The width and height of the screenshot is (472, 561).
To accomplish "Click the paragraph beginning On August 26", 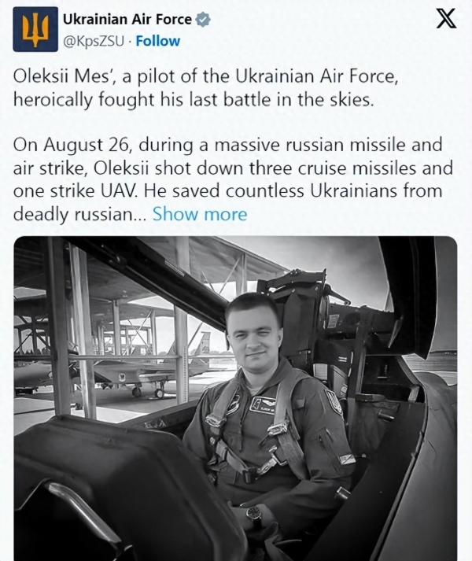I will coord(233,179).
